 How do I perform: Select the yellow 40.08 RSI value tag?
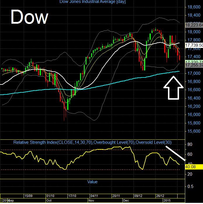pyautogui.click(x=194, y=167)
